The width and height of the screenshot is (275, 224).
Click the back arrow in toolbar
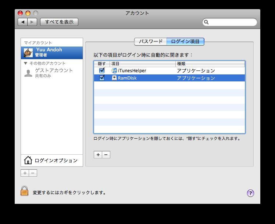(23, 22)
